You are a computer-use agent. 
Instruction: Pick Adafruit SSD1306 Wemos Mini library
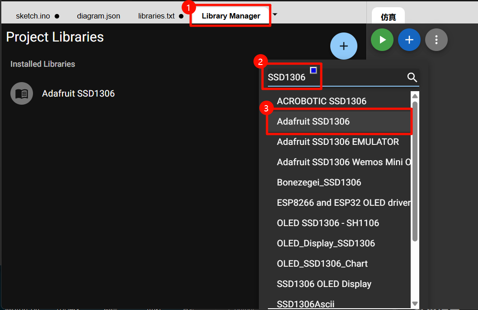(x=339, y=162)
